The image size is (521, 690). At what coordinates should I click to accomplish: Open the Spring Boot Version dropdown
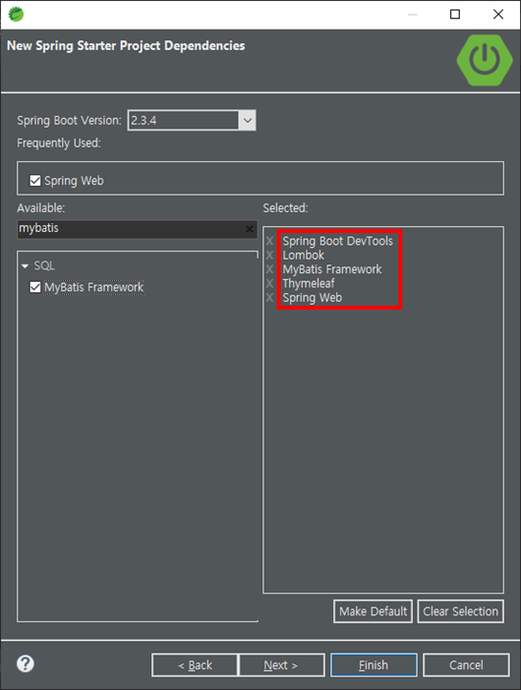(247, 120)
